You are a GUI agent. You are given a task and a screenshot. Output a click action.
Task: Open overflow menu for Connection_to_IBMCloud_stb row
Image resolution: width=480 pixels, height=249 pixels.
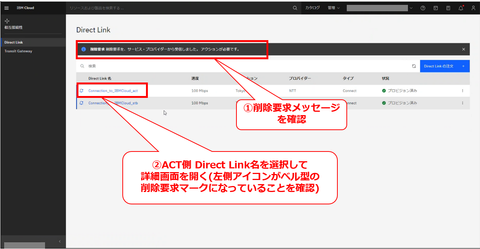tap(462, 103)
